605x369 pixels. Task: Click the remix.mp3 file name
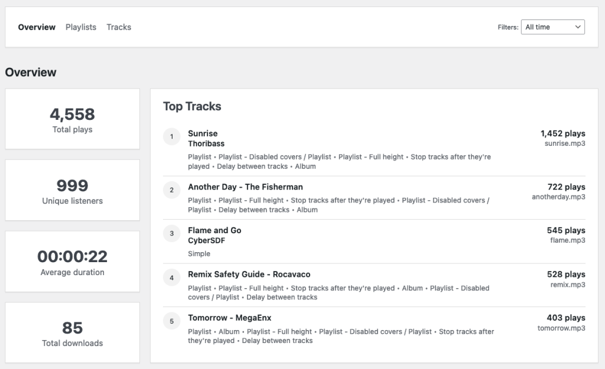568,285
